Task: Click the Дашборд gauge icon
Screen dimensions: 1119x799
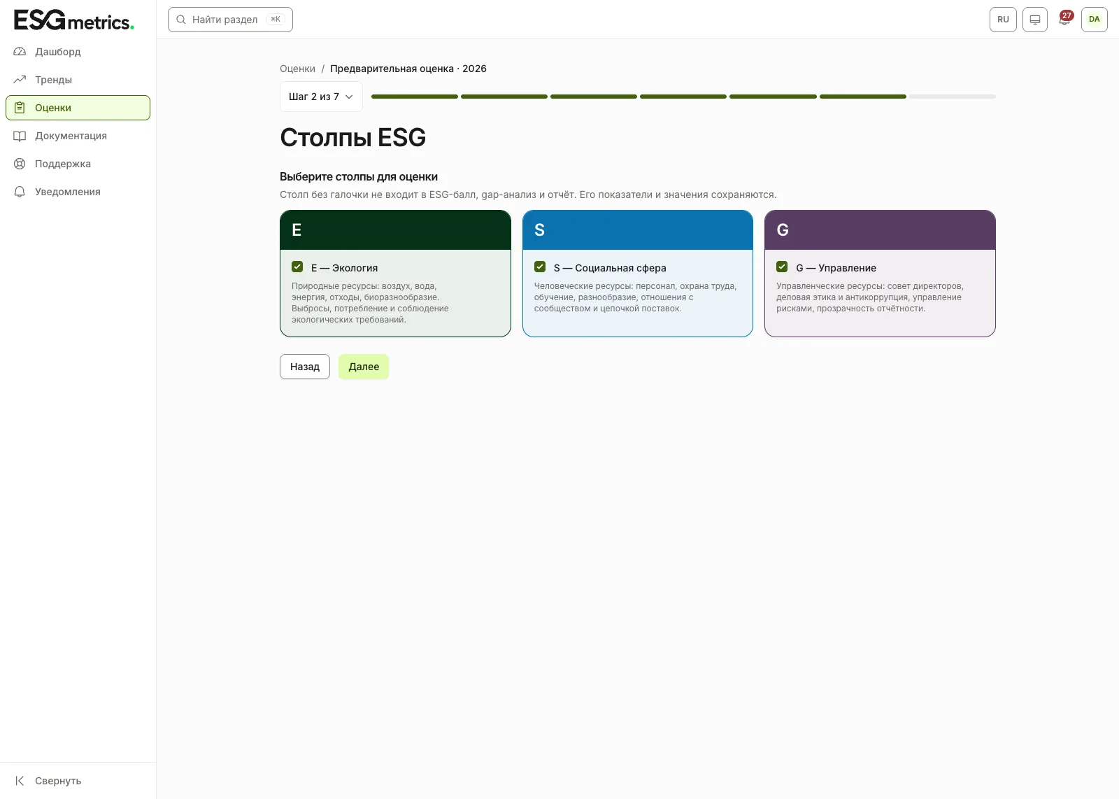Action: (x=20, y=52)
